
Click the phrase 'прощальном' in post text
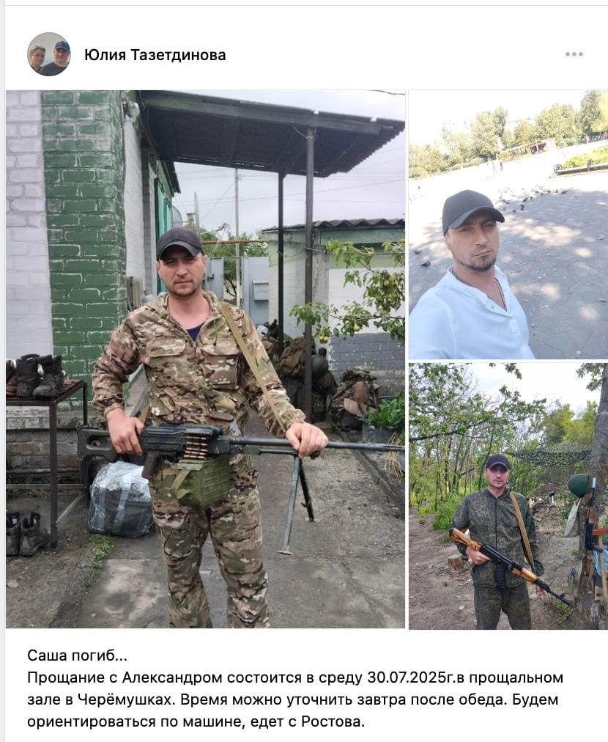point(516,678)
